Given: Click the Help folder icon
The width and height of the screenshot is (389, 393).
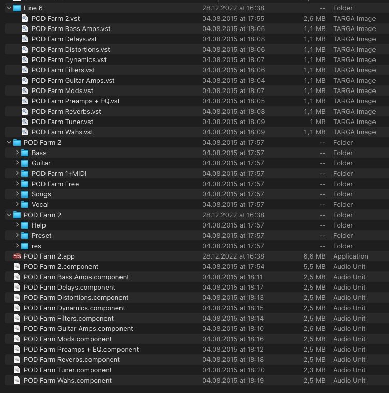Looking at the screenshot, I should click(x=24, y=225).
